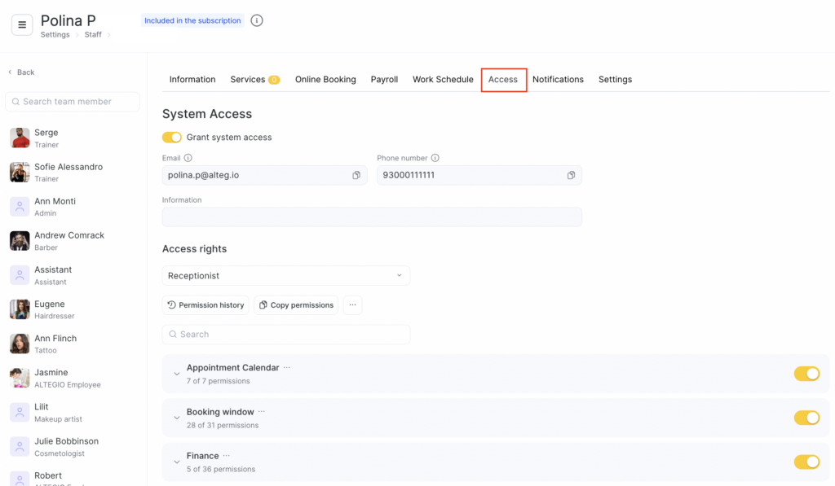
Task: Switch to the Work Schedule tab
Action: point(443,80)
